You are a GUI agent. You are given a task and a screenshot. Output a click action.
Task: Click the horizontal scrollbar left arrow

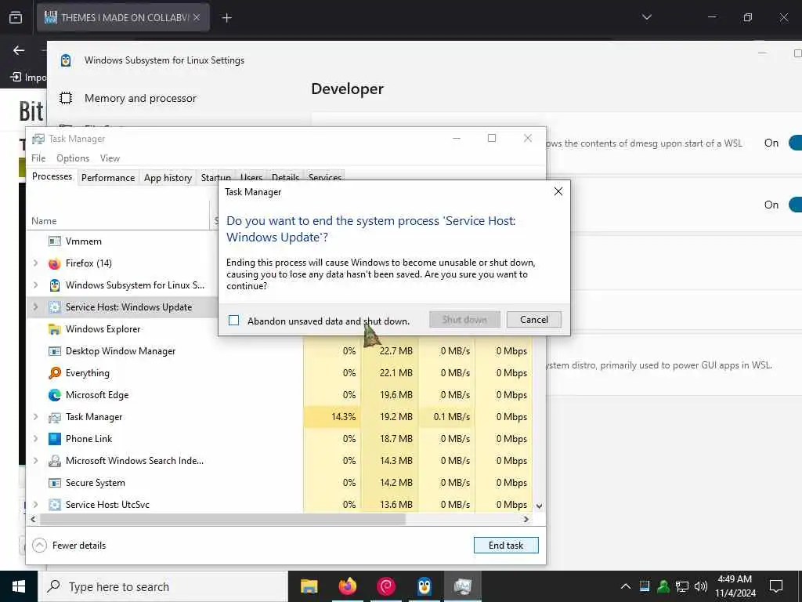click(33, 519)
